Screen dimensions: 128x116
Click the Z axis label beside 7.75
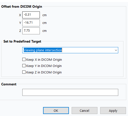click(x=20, y=31)
